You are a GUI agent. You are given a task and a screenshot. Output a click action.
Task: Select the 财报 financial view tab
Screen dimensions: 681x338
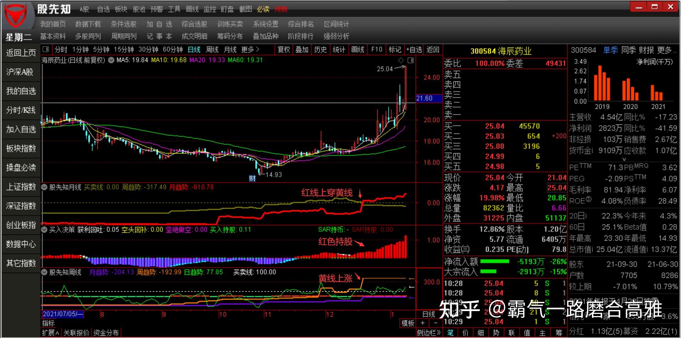[646, 50]
